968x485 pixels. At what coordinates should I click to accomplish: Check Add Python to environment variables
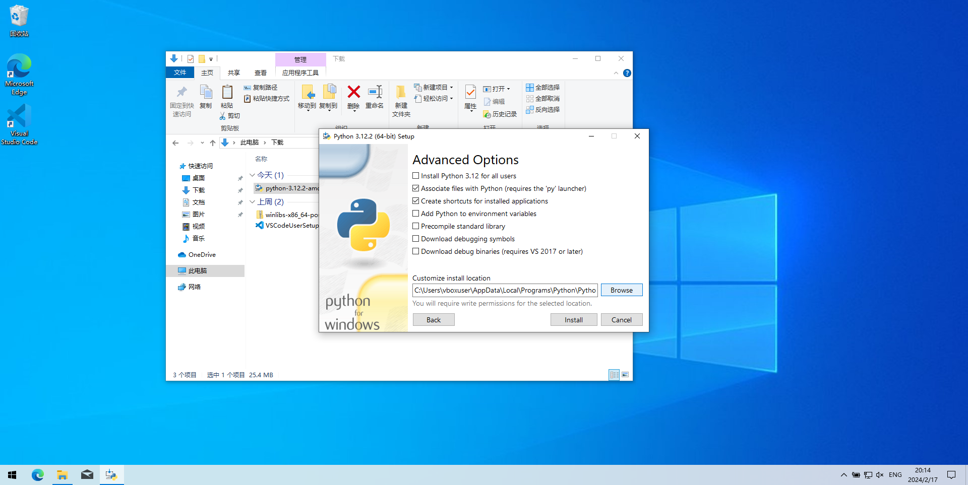click(416, 214)
